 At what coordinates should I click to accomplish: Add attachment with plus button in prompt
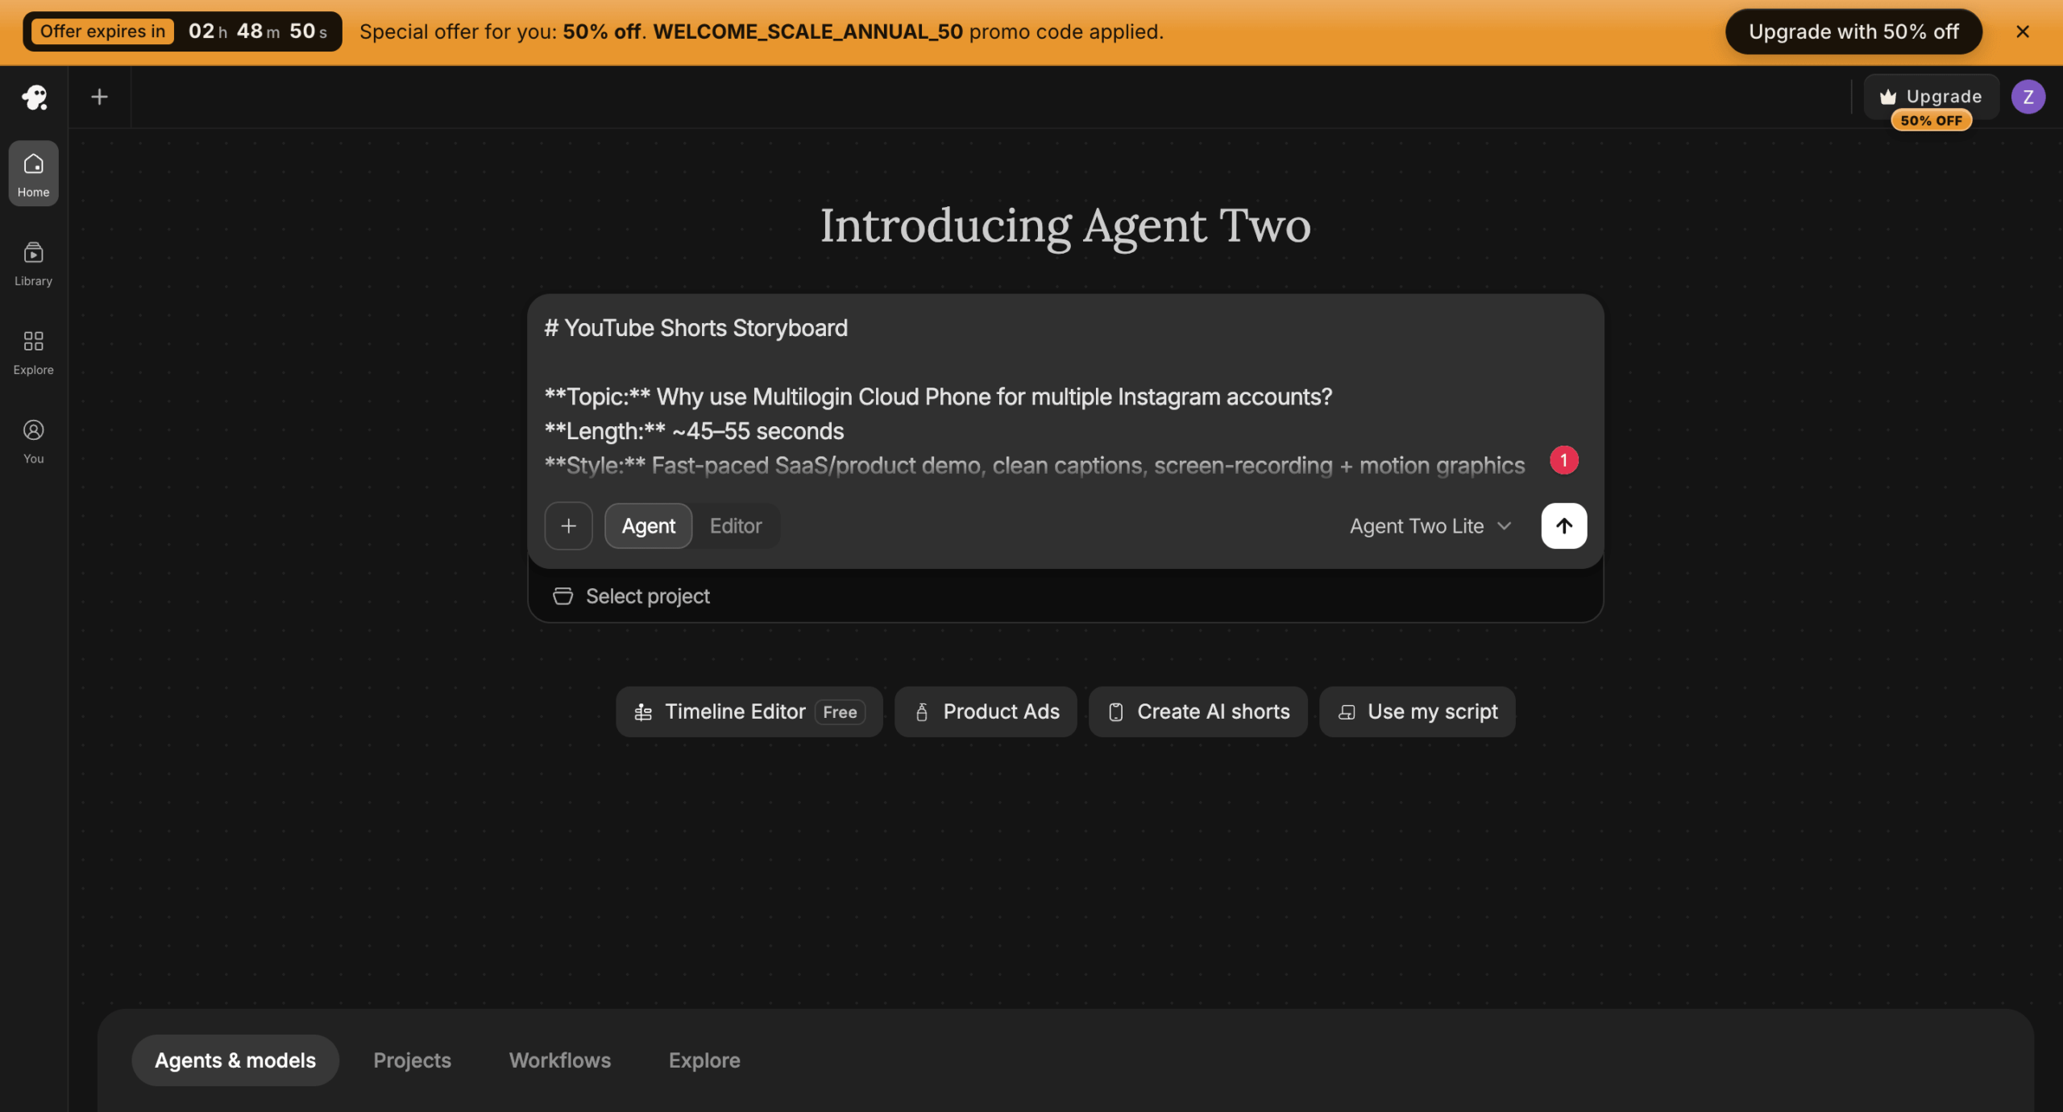(x=568, y=526)
